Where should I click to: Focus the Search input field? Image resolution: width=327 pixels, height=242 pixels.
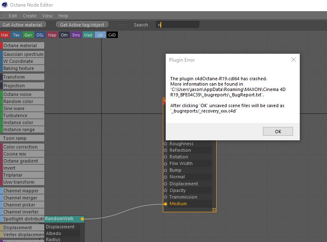[177, 25]
